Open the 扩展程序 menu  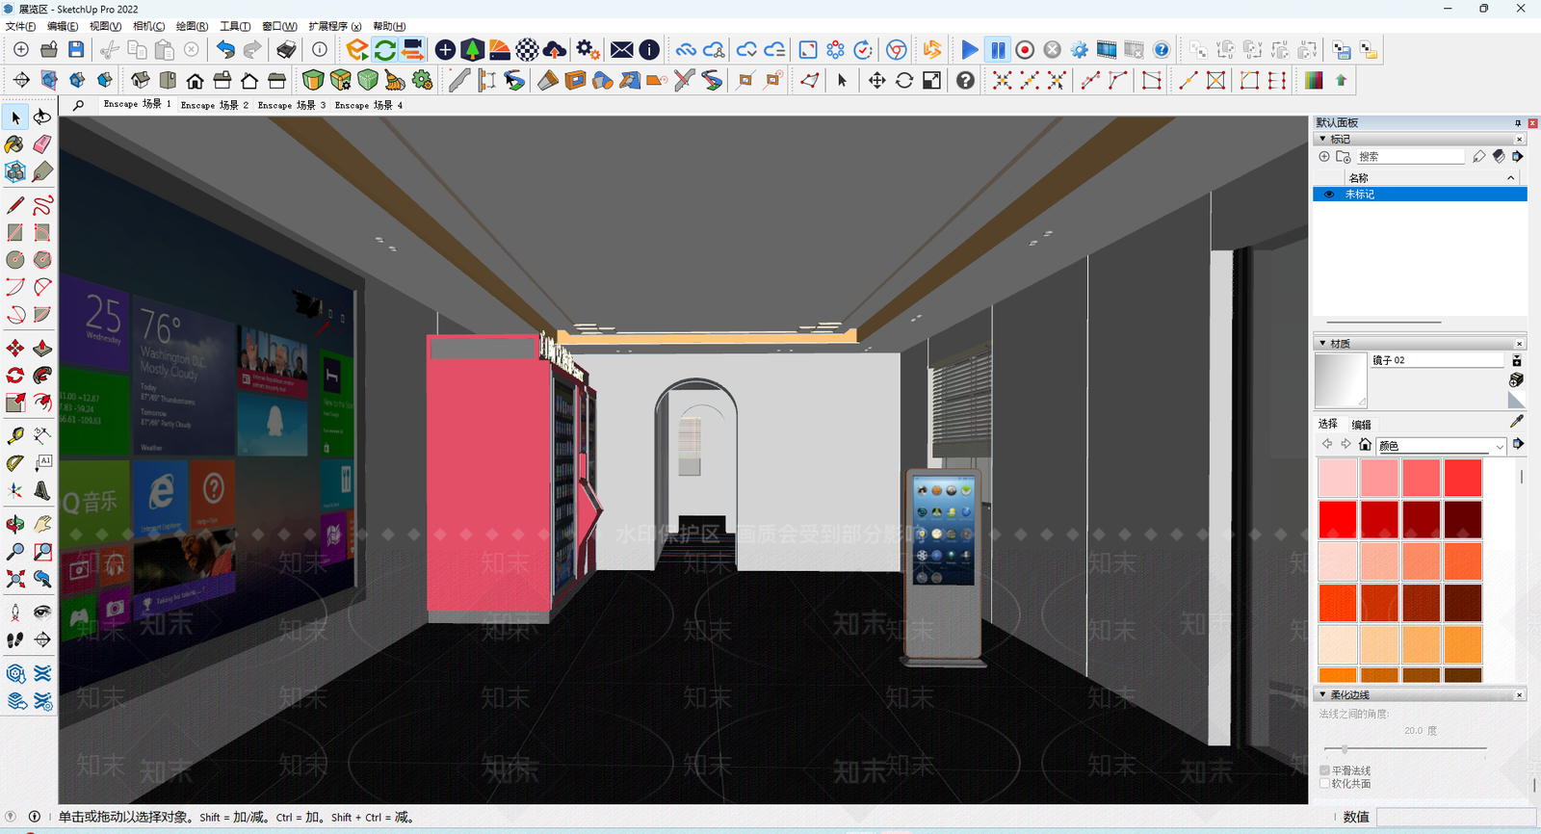[334, 26]
